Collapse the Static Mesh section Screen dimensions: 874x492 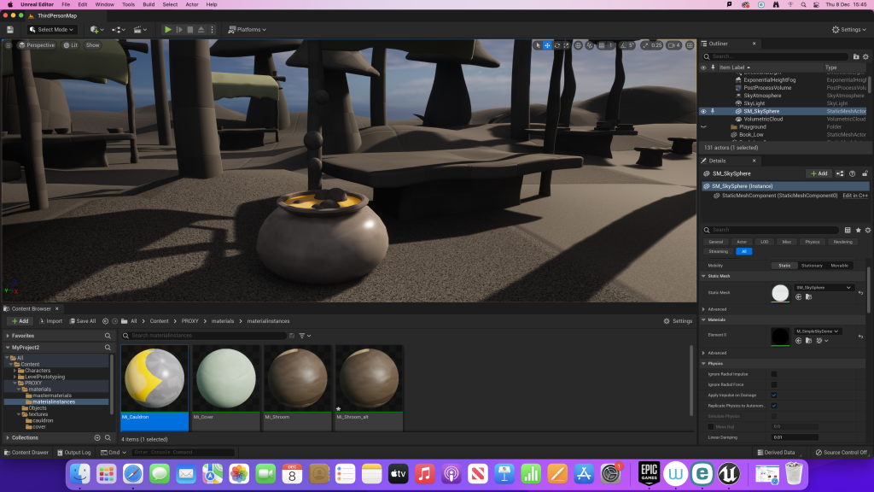703,276
